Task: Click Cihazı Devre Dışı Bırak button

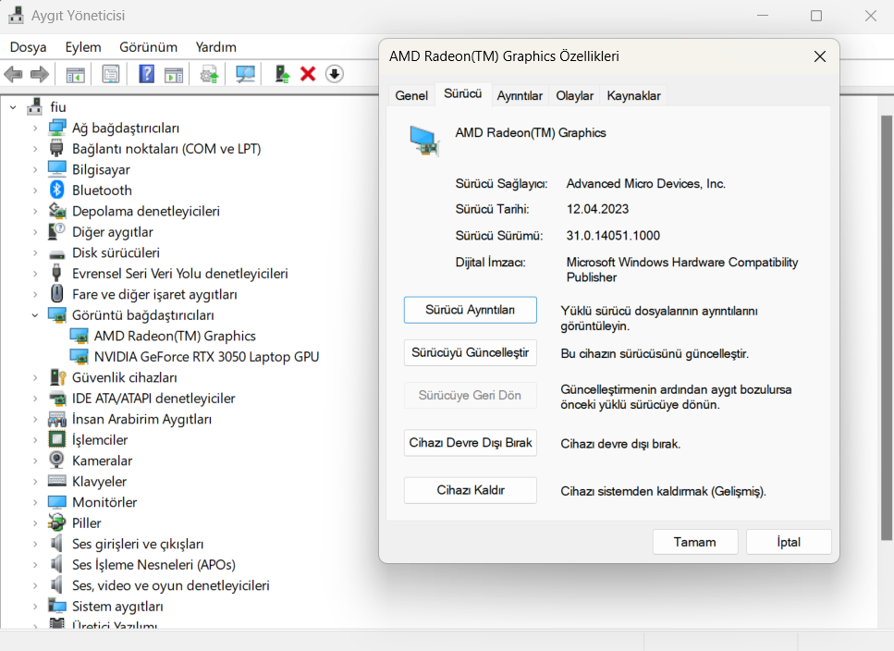Action: click(x=471, y=442)
